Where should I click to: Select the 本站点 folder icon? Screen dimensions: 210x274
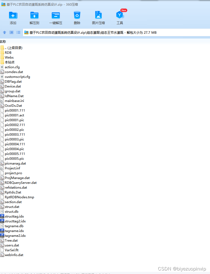[2, 62]
